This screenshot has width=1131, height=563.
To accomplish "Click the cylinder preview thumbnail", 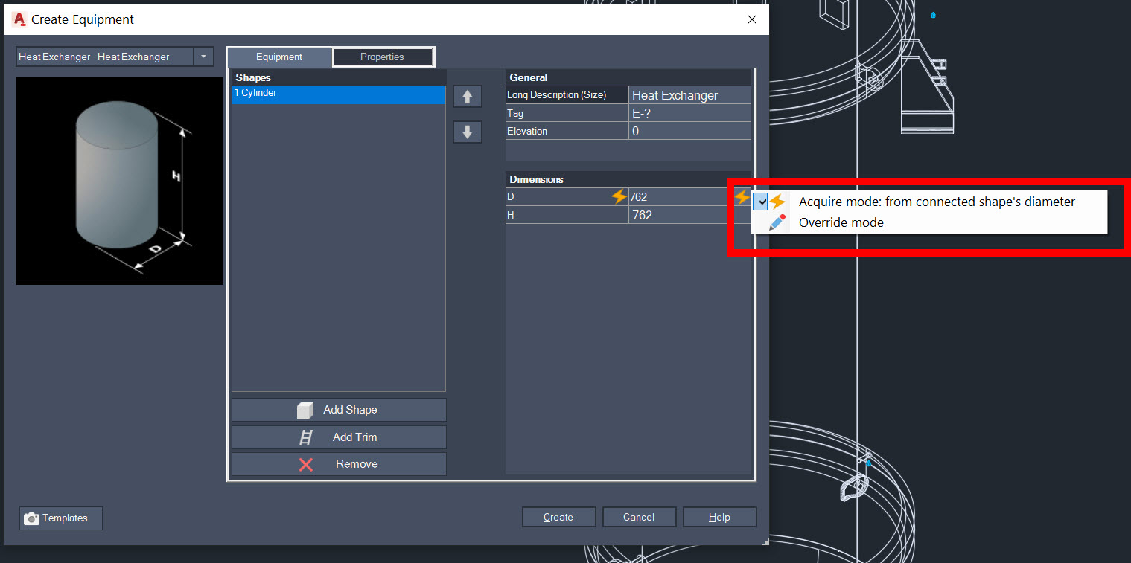I will 118,181.
